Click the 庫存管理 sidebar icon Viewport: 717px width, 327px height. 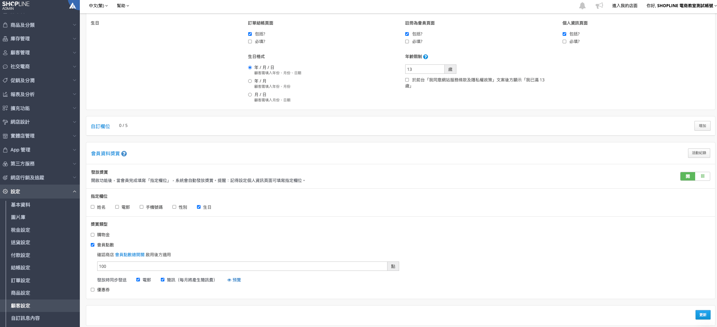5,39
